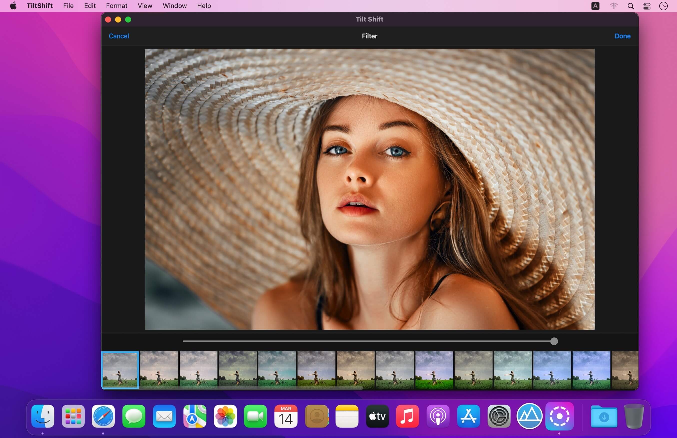The height and width of the screenshot is (438, 677).
Task: Cancel the filter editing
Action: click(119, 36)
